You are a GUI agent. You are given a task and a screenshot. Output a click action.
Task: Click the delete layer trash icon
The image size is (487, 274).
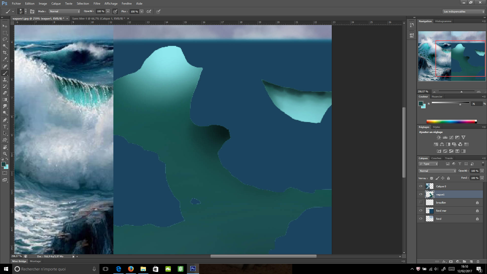[478, 262]
